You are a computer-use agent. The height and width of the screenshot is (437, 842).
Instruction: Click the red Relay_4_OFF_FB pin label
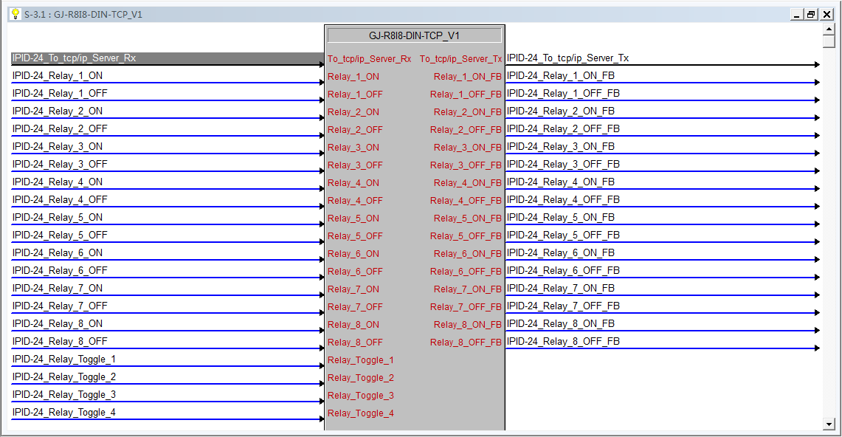(x=466, y=201)
